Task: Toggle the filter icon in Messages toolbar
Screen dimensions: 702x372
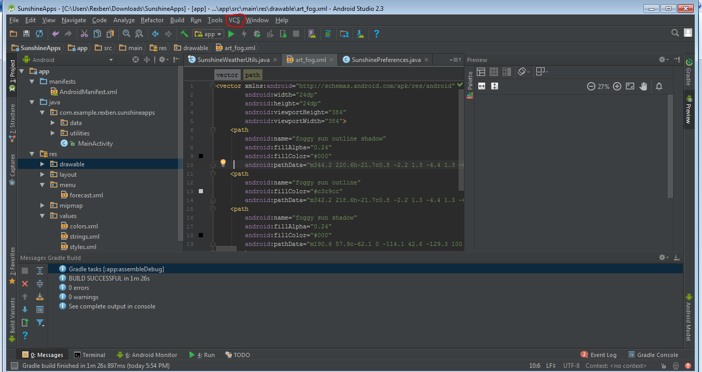Action: (40, 322)
